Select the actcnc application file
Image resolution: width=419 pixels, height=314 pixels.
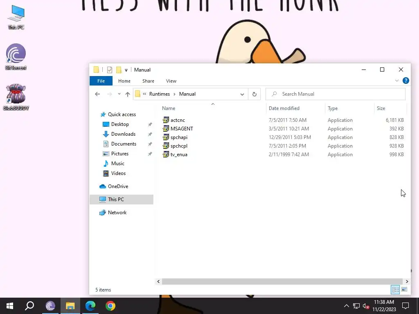click(x=178, y=120)
